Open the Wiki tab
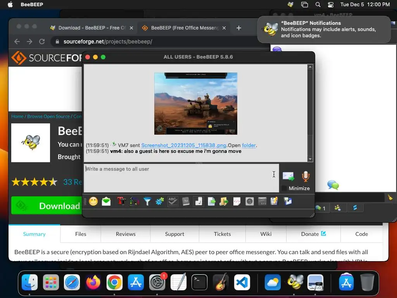The width and height of the screenshot is (397, 298). [266, 234]
